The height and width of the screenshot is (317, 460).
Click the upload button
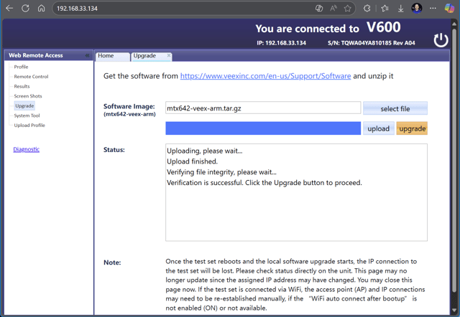tap(379, 128)
